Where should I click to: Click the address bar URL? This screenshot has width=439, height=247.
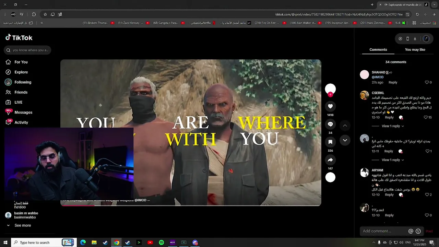click(339, 14)
